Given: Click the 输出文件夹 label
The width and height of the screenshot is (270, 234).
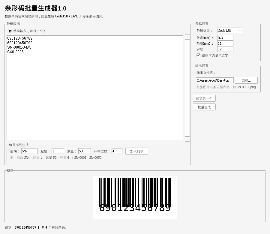Looking at the screenshot, I should pos(206,73).
